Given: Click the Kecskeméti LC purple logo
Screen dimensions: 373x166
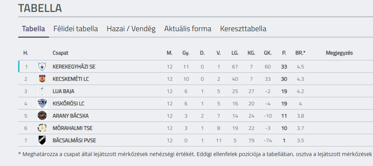Looking at the screenshot, I should pos(42,79).
